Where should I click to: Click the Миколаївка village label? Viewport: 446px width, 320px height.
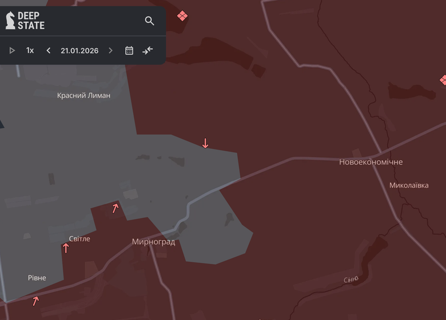tap(409, 185)
